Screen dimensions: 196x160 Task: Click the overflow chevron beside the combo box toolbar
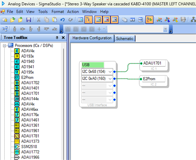171,29
